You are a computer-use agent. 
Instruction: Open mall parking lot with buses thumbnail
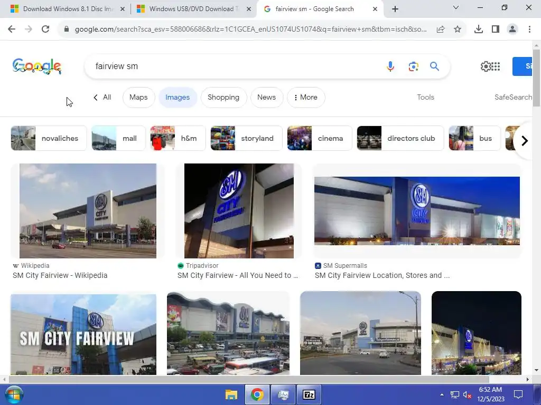click(x=228, y=333)
